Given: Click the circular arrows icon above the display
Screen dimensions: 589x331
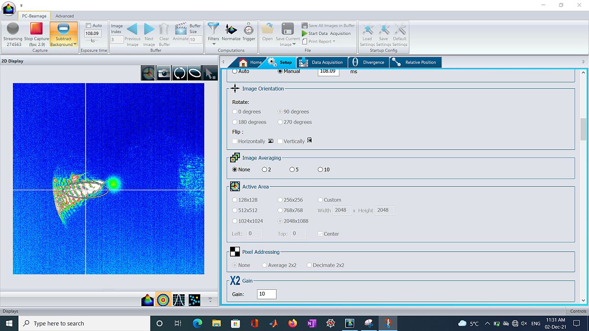Looking at the screenshot, I should tap(179, 73).
